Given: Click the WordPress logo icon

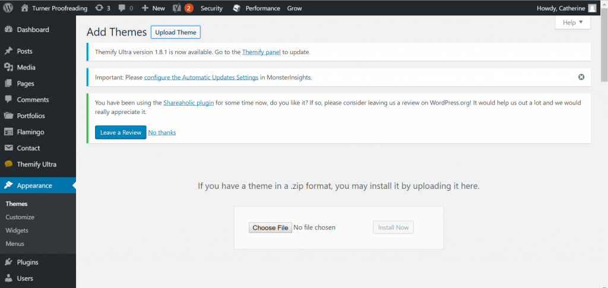Looking at the screenshot, I should tap(8, 8).
